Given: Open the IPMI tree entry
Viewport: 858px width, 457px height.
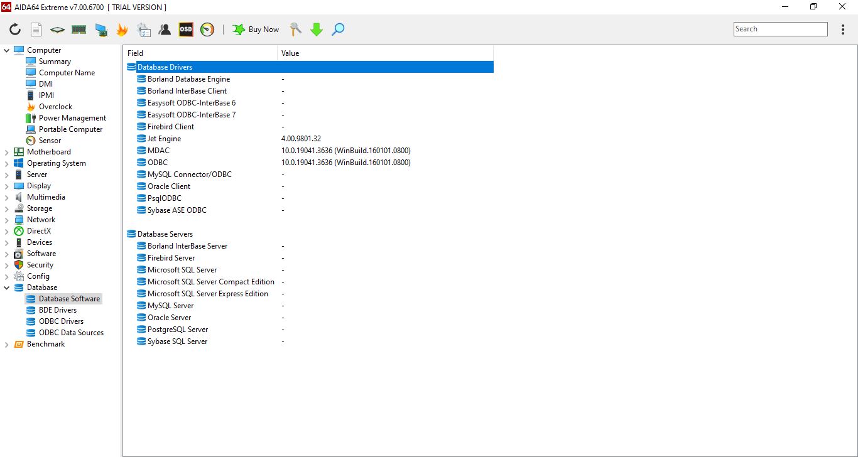Looking at the screenshot, I should 46,95.
